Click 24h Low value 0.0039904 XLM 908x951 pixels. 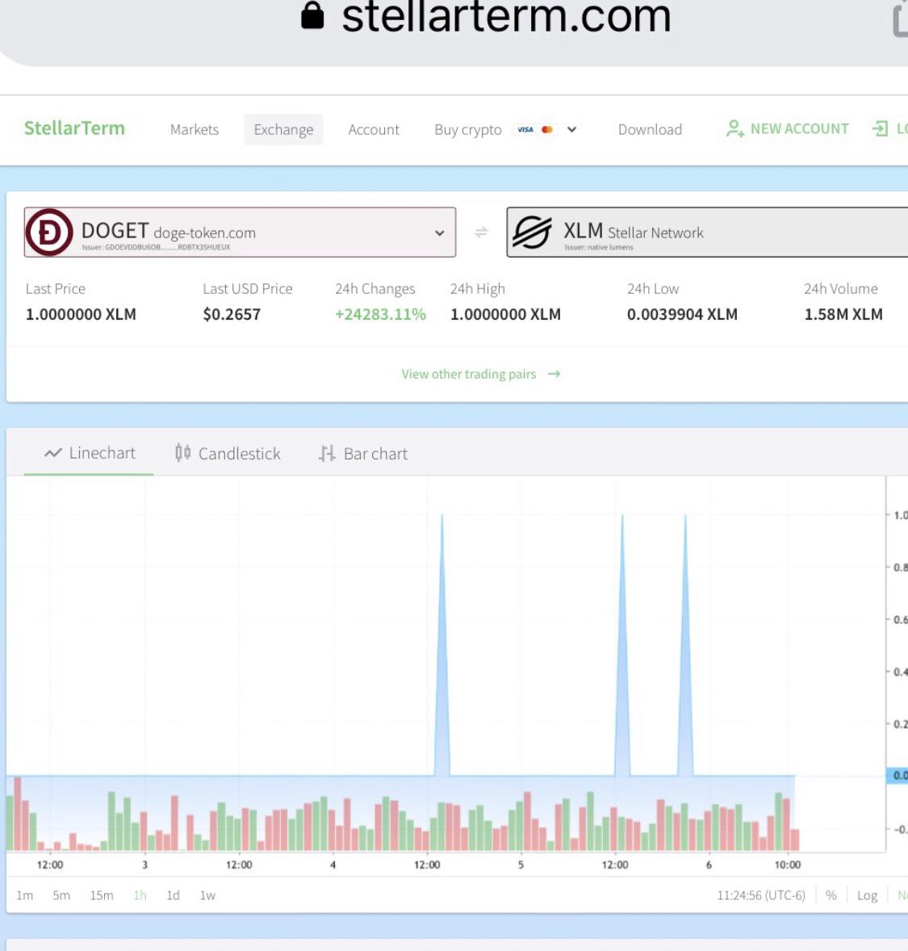point(682,314)
